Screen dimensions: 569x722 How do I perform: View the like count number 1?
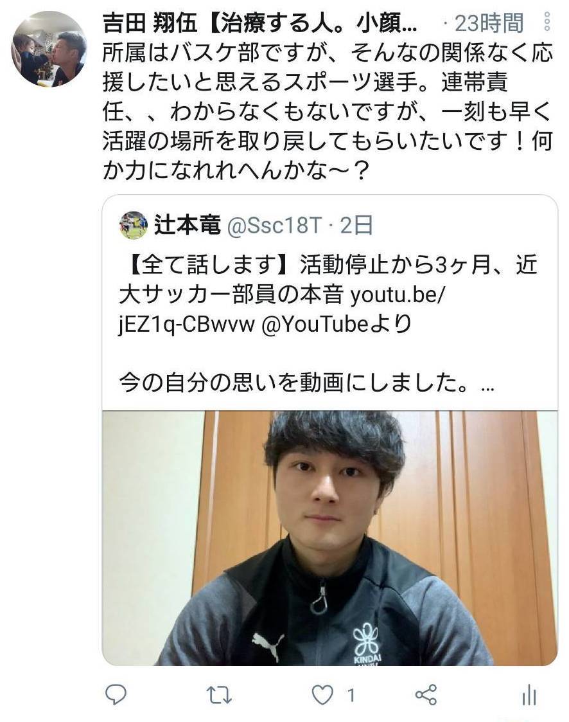coord(351,695)
